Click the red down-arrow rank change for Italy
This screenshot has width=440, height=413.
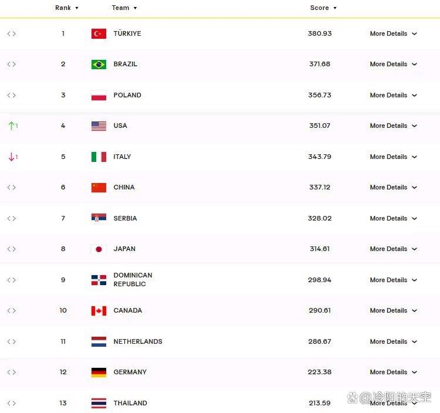pyautogui.click(x=13, y=157)
